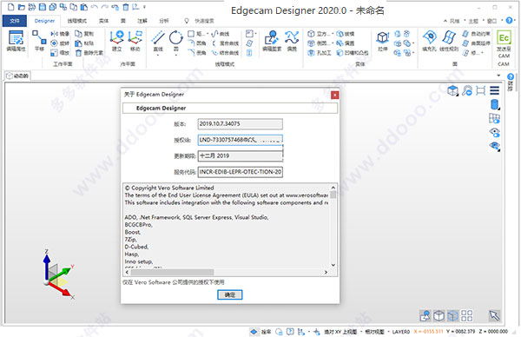Click 删除元素 delete element in ribbon
The image size is (521, 337).
[x=89, y=52]
